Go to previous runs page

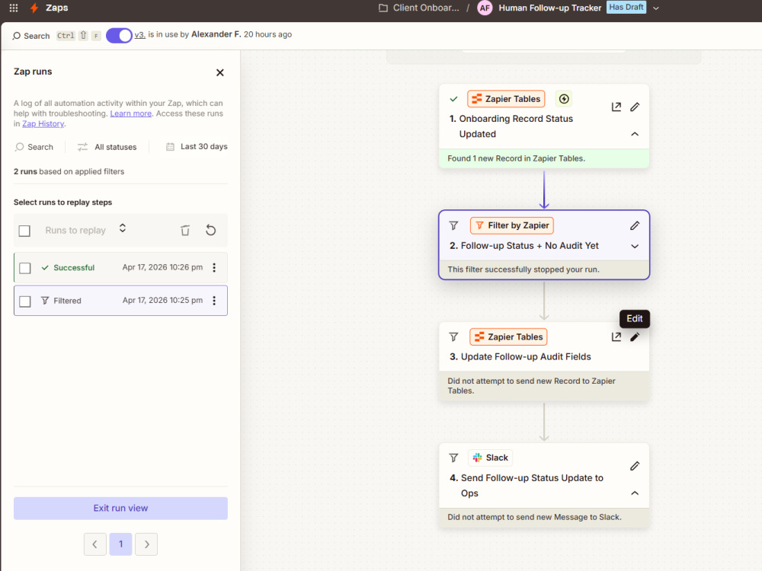point(94,544)
